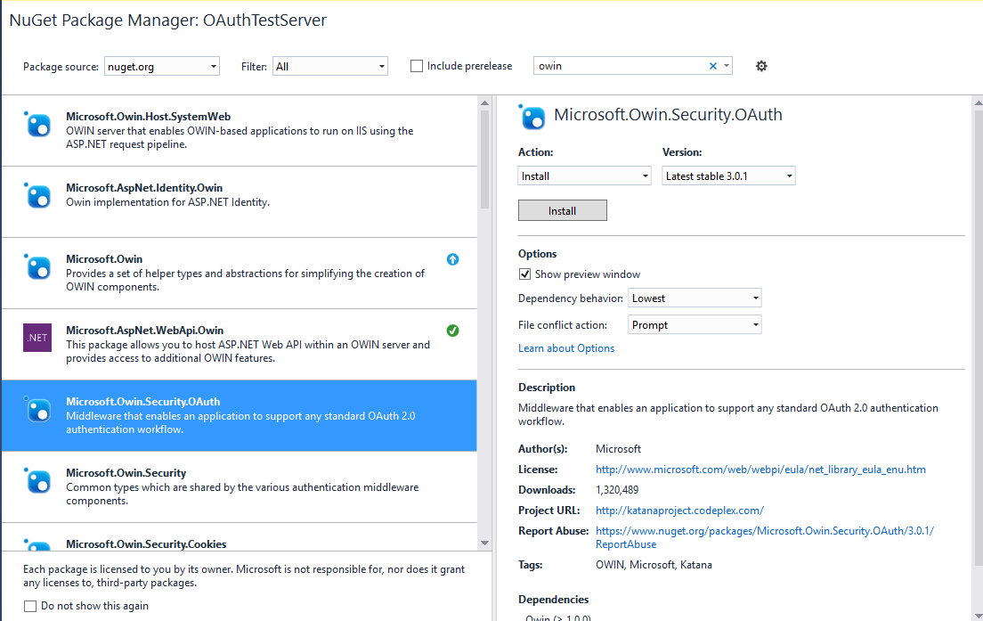
Task: Click the Microsoft.Owin.Host.SystemWeb package icon
Action: tap(37, 125)
